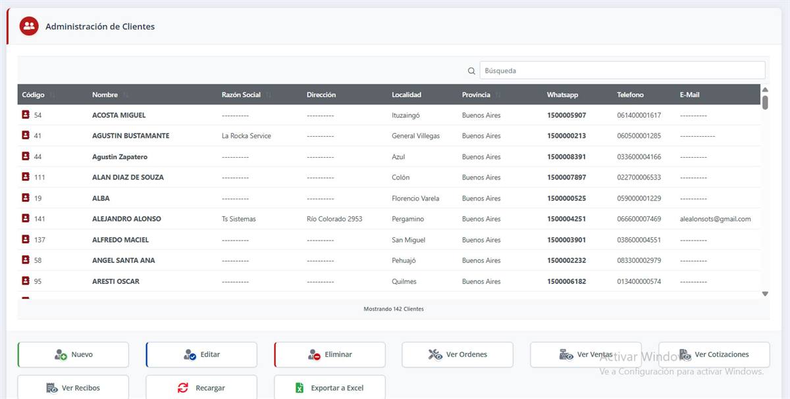The height and width of the screenshot is (399, 790).
Task: Click the contact icon for ALAN DIAZ DE SOUZA
Action: 26,177
